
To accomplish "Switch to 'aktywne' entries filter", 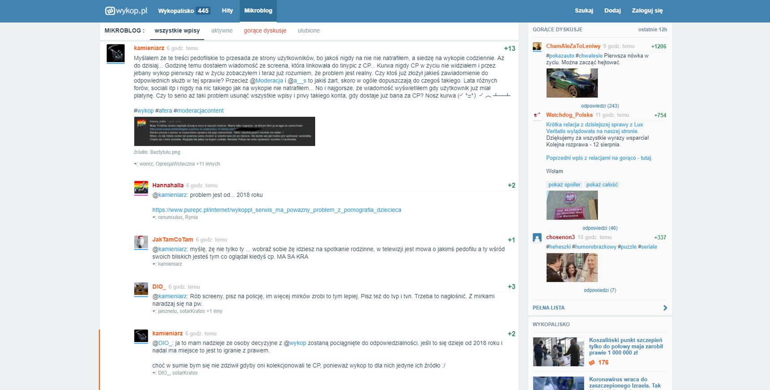I will [x=222, y=31].
